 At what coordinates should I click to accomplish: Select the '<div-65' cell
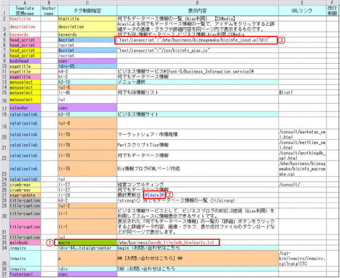87,66
